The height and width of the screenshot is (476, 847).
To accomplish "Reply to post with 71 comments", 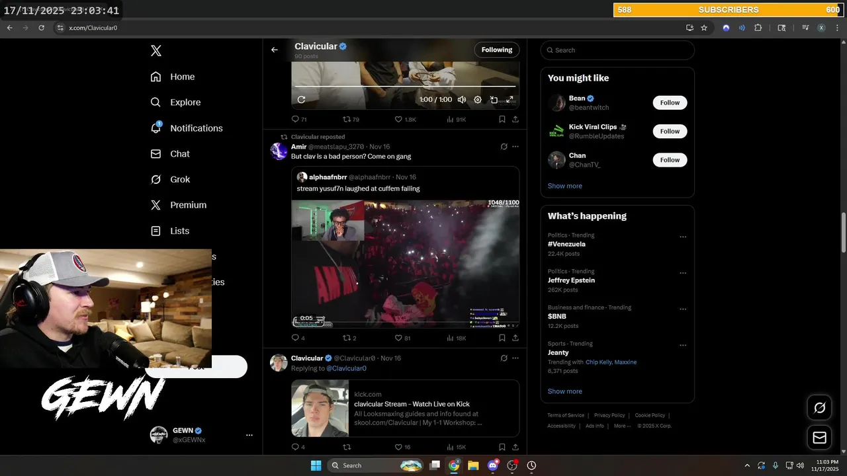I will [x=299, y=120].
